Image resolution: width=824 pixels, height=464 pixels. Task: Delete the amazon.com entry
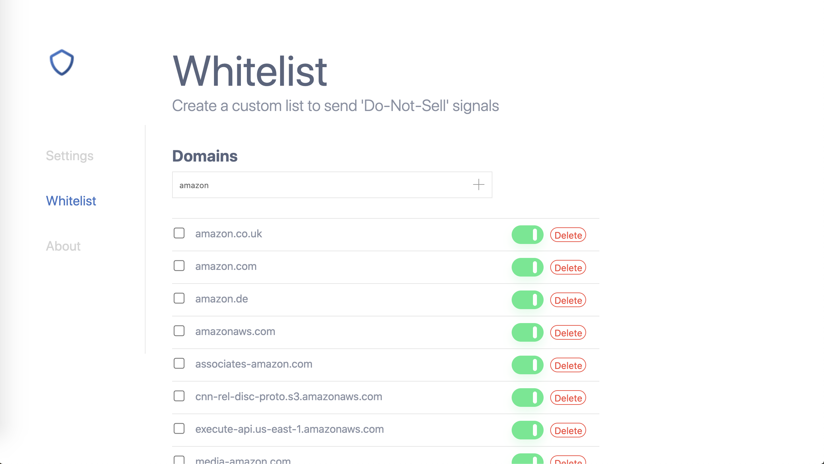pos(568,267)
